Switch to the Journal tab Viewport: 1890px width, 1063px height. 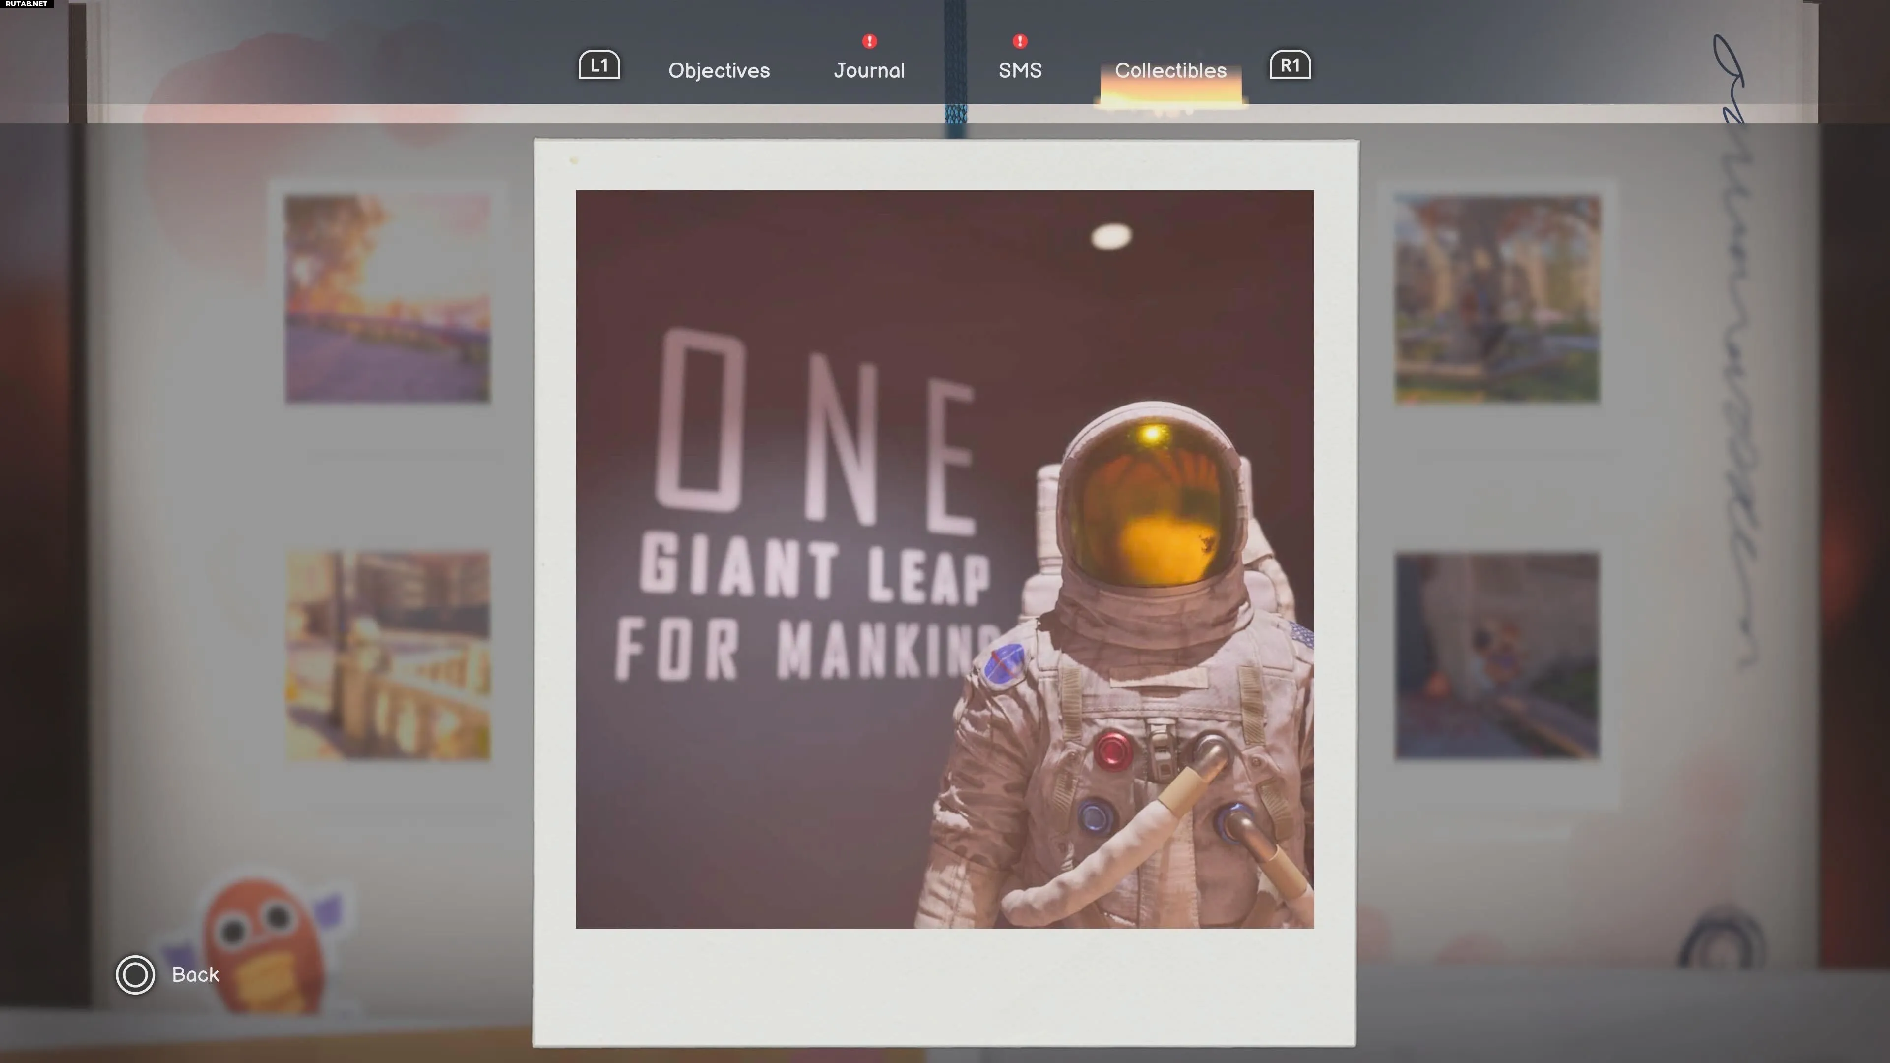[x=869, y=70]
